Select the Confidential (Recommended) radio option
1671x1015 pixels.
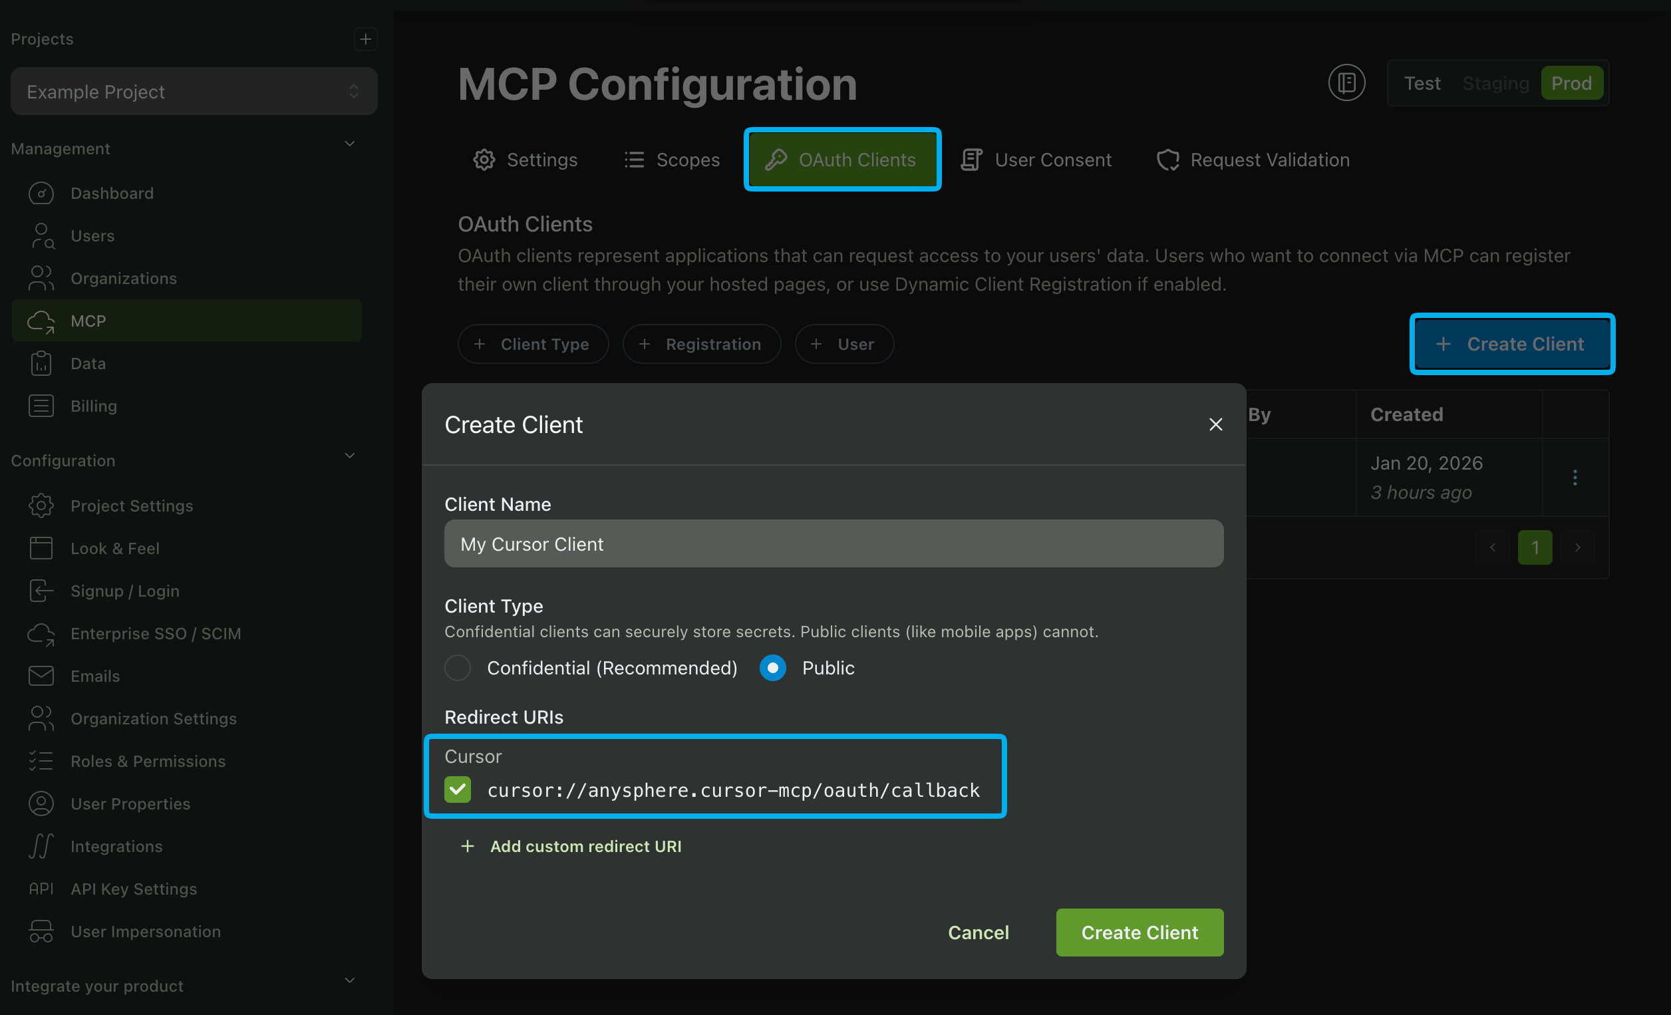pos(458,668)
